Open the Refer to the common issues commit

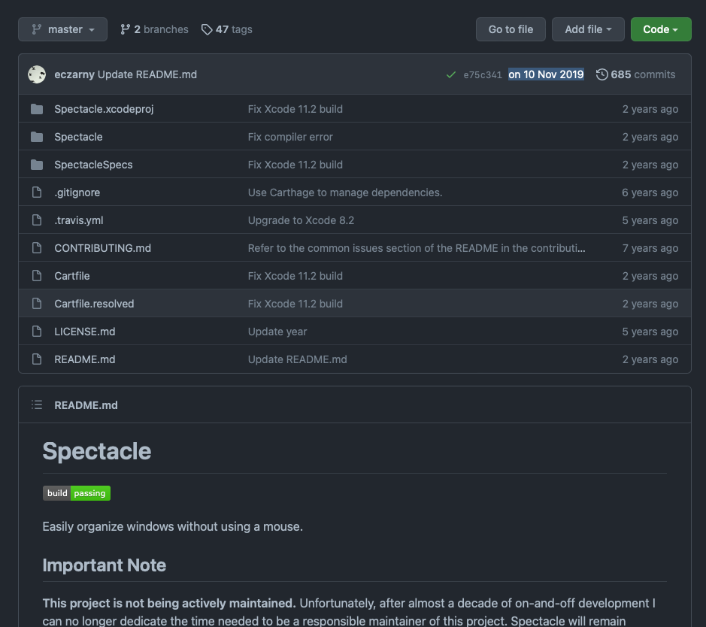coord(417,248)
